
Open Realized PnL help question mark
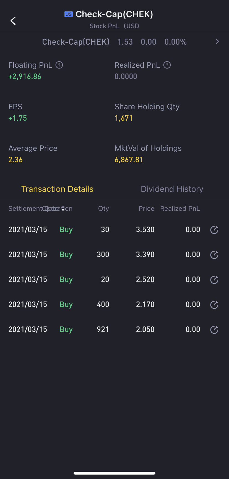click(x=167, y=65)
